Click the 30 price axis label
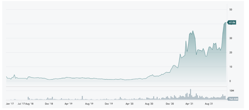This screenshot has height=110, width=249. (231, 38)
